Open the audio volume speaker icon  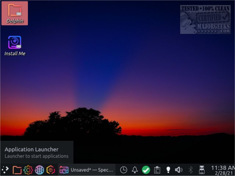(x=179, y=170)
